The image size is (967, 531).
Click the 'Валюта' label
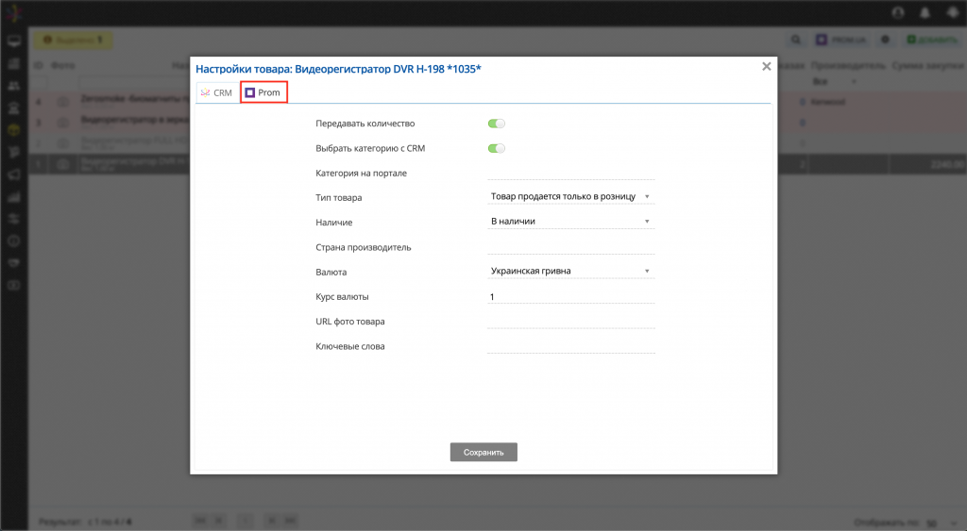(331, 272)
